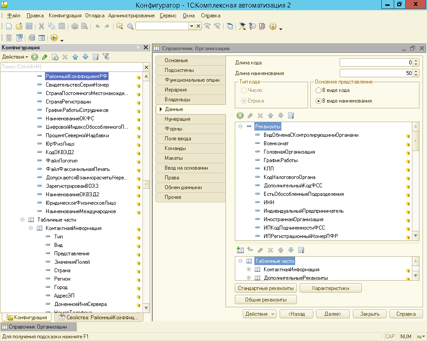Click the <Назад button
Image resolution: width=427 pixels, height=341 pixels.
pyautogui.click(x=297, y=314)
